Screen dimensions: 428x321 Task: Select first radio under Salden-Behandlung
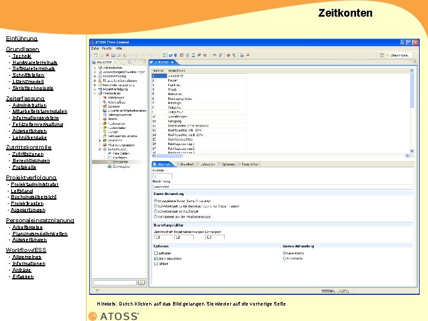pyautogui.click(x=284, y=253)
